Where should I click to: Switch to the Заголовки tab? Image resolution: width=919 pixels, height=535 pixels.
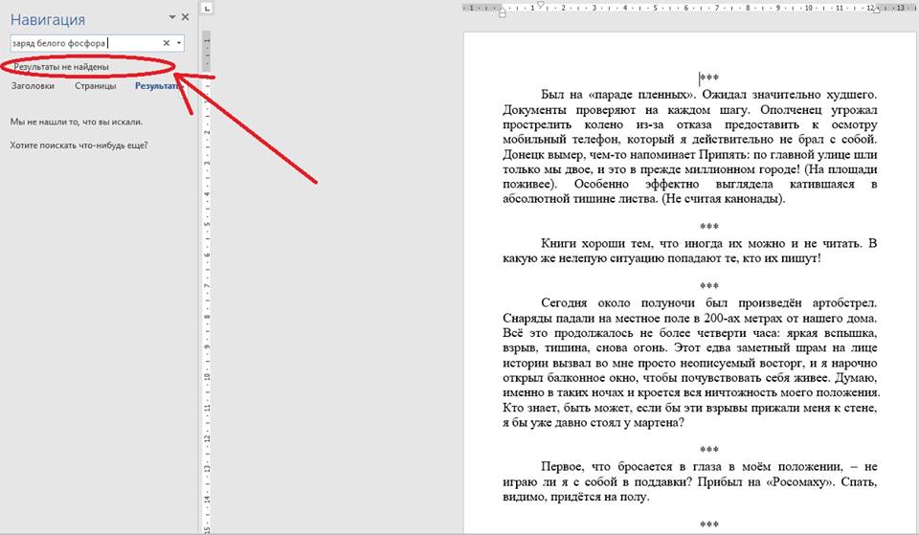tap(33, 85)
